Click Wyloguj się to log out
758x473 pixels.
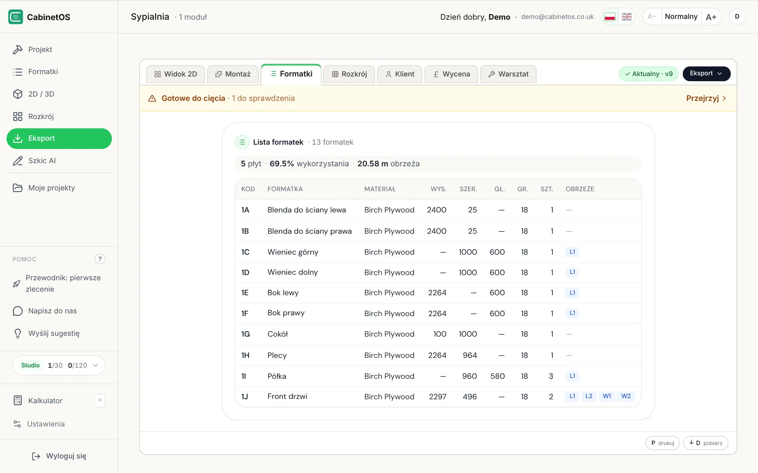(x=59, y=456)
